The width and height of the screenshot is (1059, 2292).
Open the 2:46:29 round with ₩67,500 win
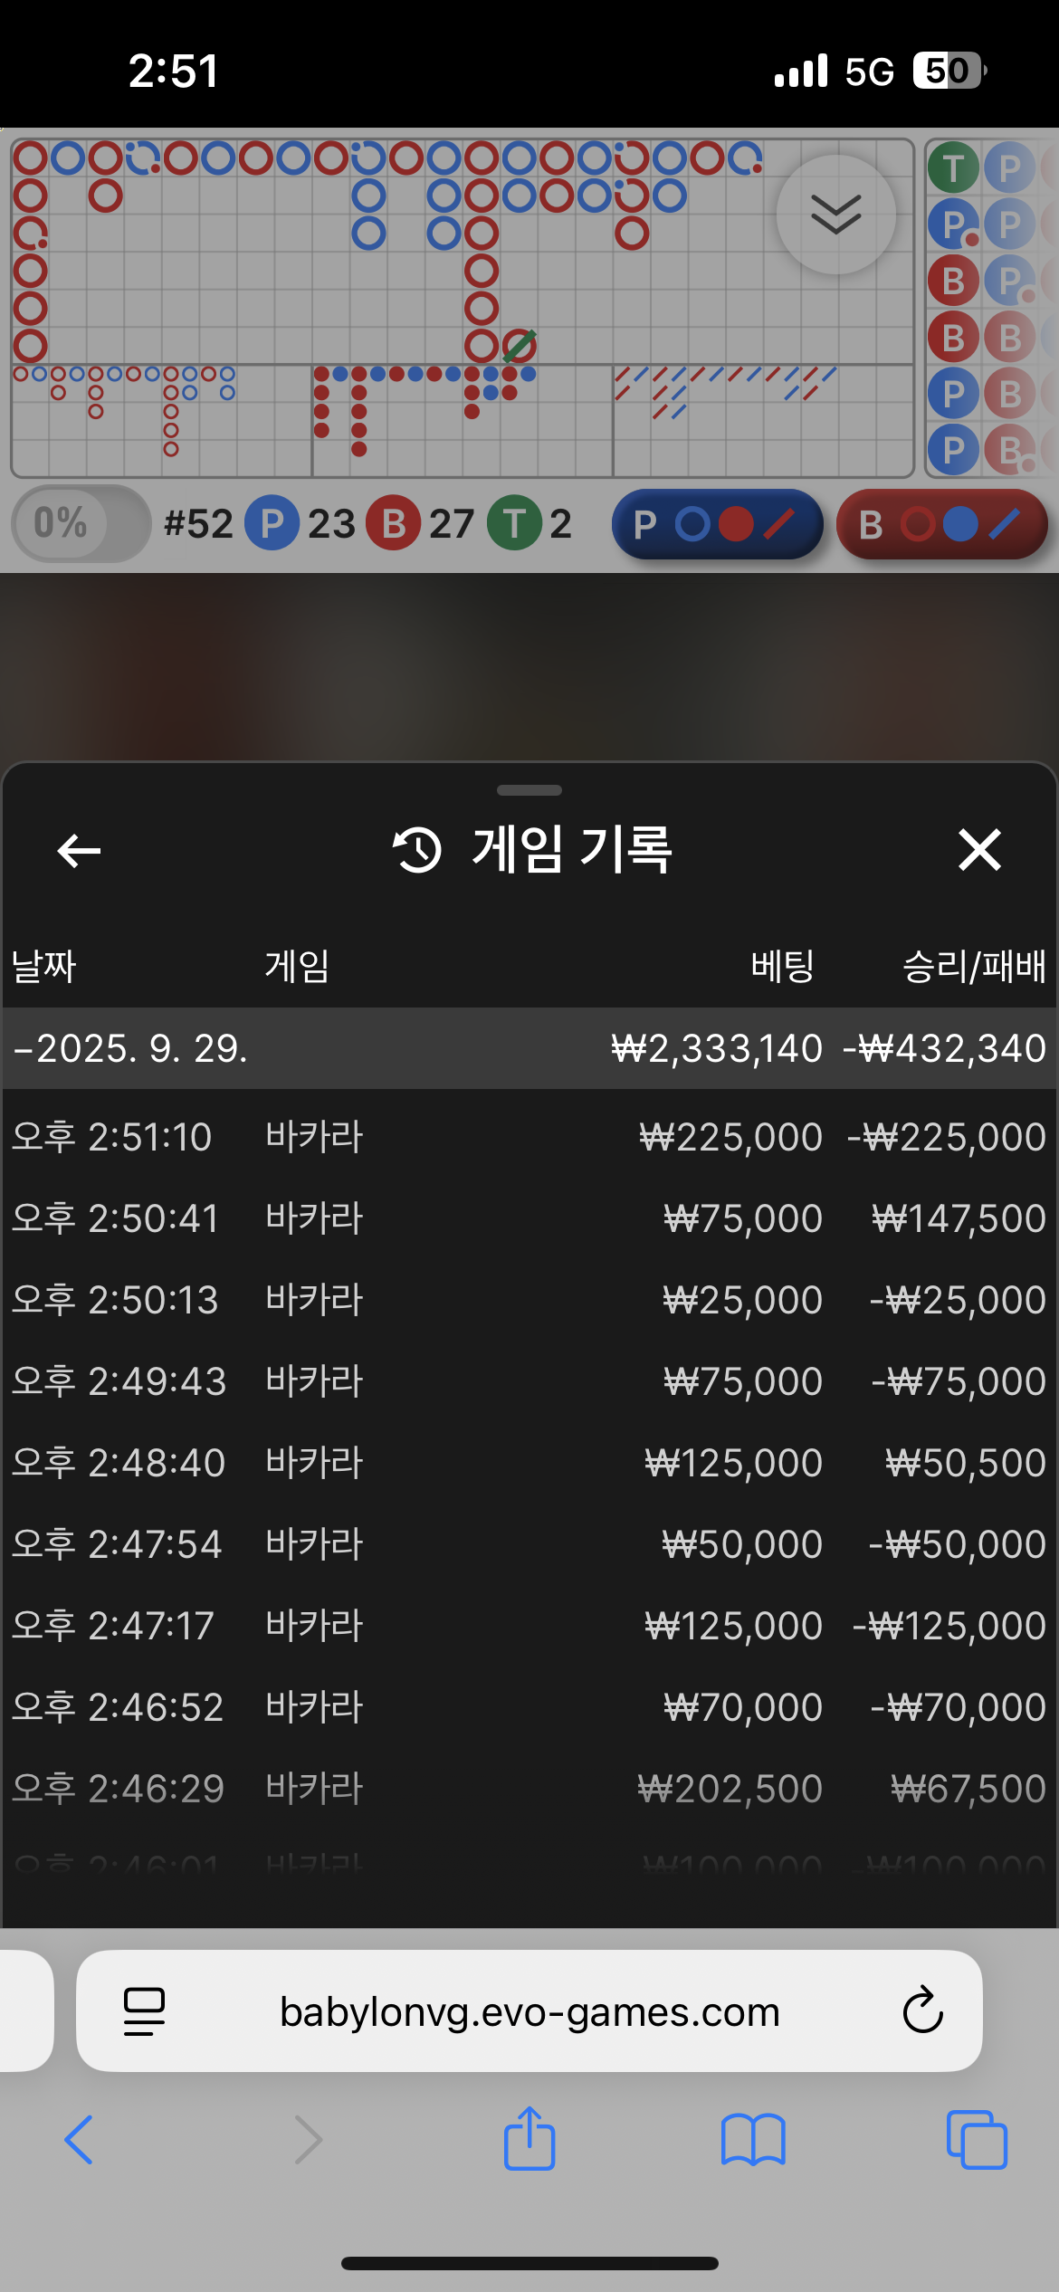click(529, 1789)
